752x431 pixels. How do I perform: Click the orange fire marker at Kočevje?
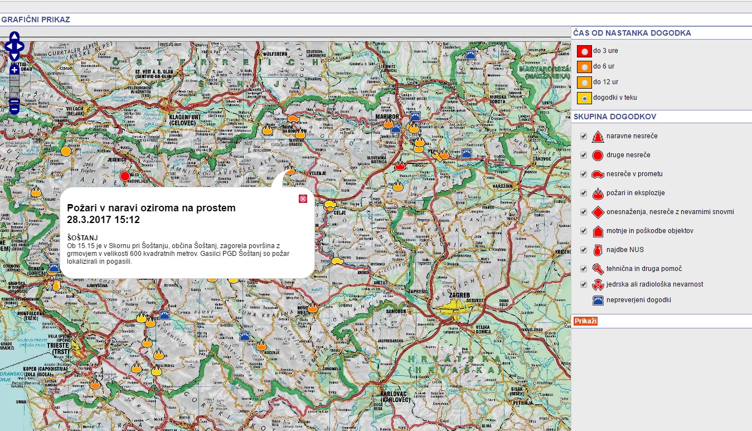point(261,345)
